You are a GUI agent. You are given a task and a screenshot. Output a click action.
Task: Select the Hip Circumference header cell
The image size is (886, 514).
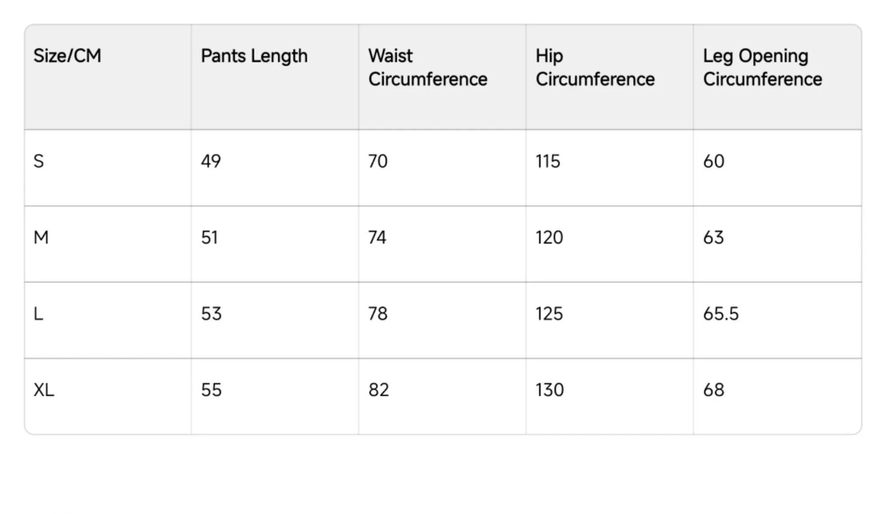point(595,68)
